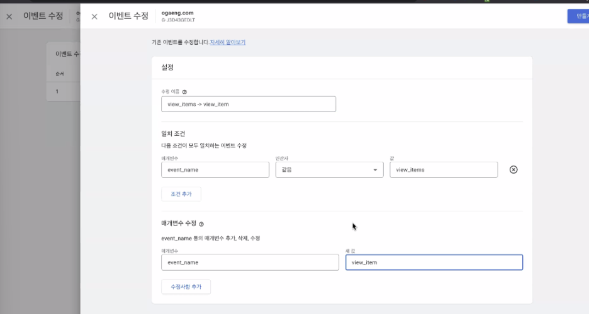This screenshot has width=589, height=314.
Task: Click the 수정사항 추가 button
Action: click(186, 287)
